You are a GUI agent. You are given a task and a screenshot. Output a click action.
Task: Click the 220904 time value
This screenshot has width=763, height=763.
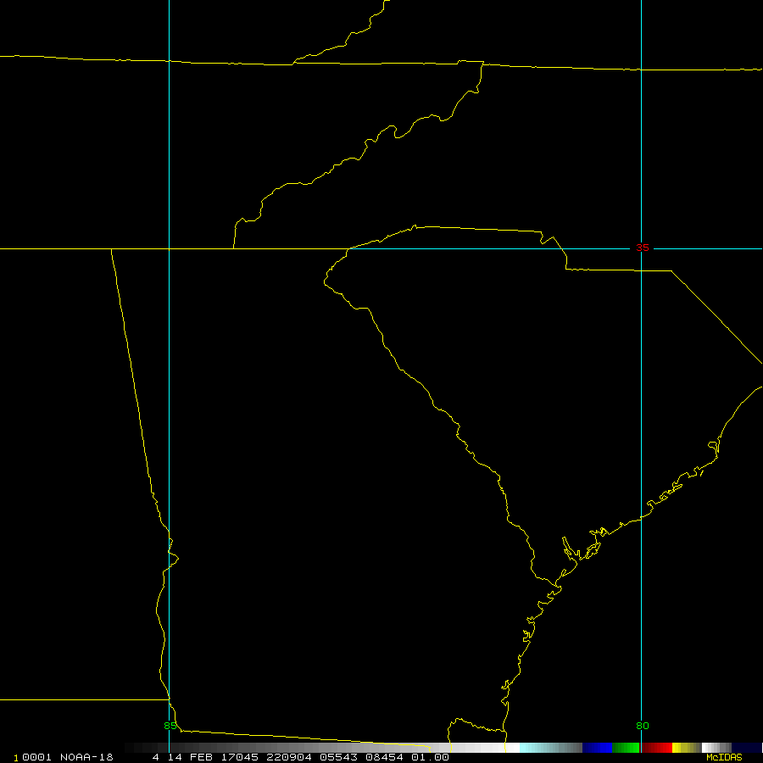point(289,757)
